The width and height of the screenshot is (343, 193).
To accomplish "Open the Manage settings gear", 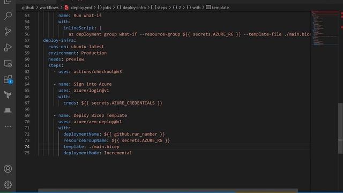I will [8, 184].
